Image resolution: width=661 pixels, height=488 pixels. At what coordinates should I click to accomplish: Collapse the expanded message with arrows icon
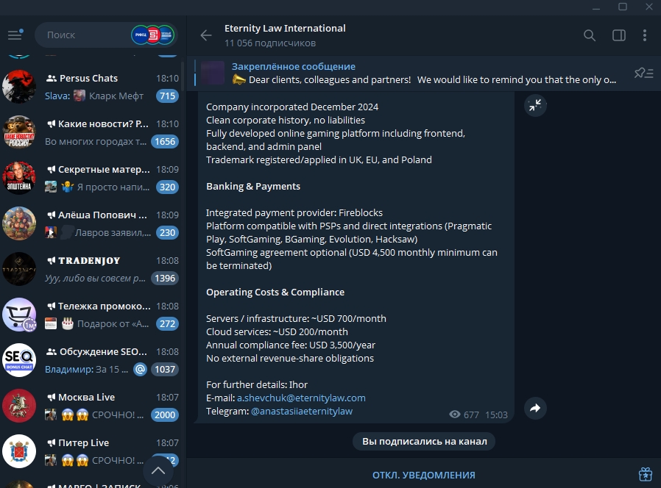tap(535, 105)
